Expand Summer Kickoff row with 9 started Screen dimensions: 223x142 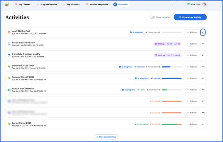click(203, 67)
